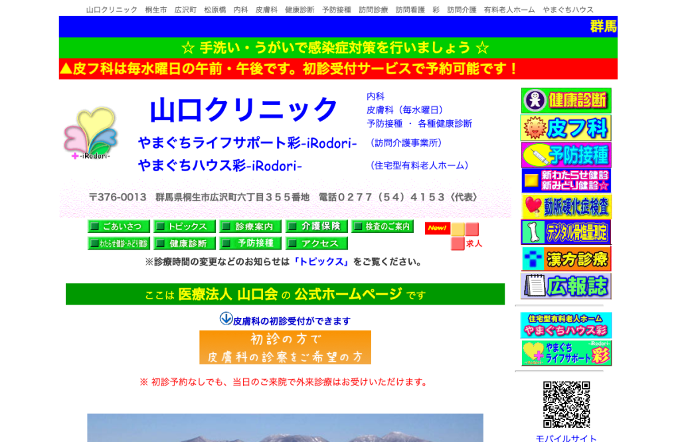Click やまぐちハウス彩-iRodori- heading

(220, 165)
